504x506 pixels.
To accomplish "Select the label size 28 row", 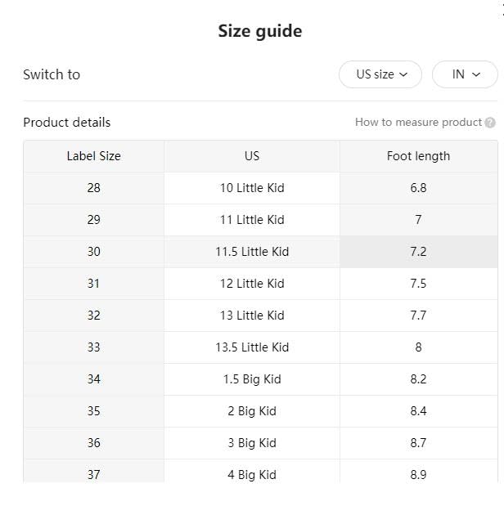I will tap(93, 188).
